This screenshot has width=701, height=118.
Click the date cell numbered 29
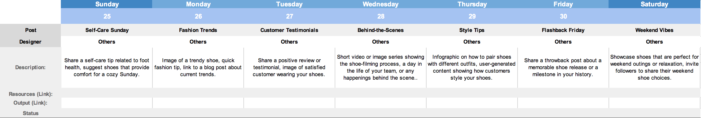click(x=472, y=16)
